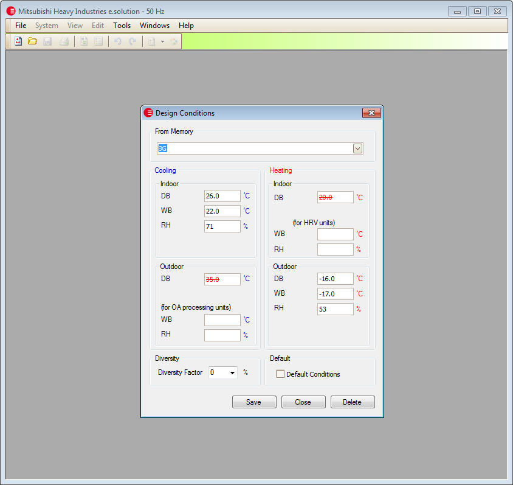Click the Cooling section label
The width and height of the screenshot is (513, 485).
[x=165, y=170]
